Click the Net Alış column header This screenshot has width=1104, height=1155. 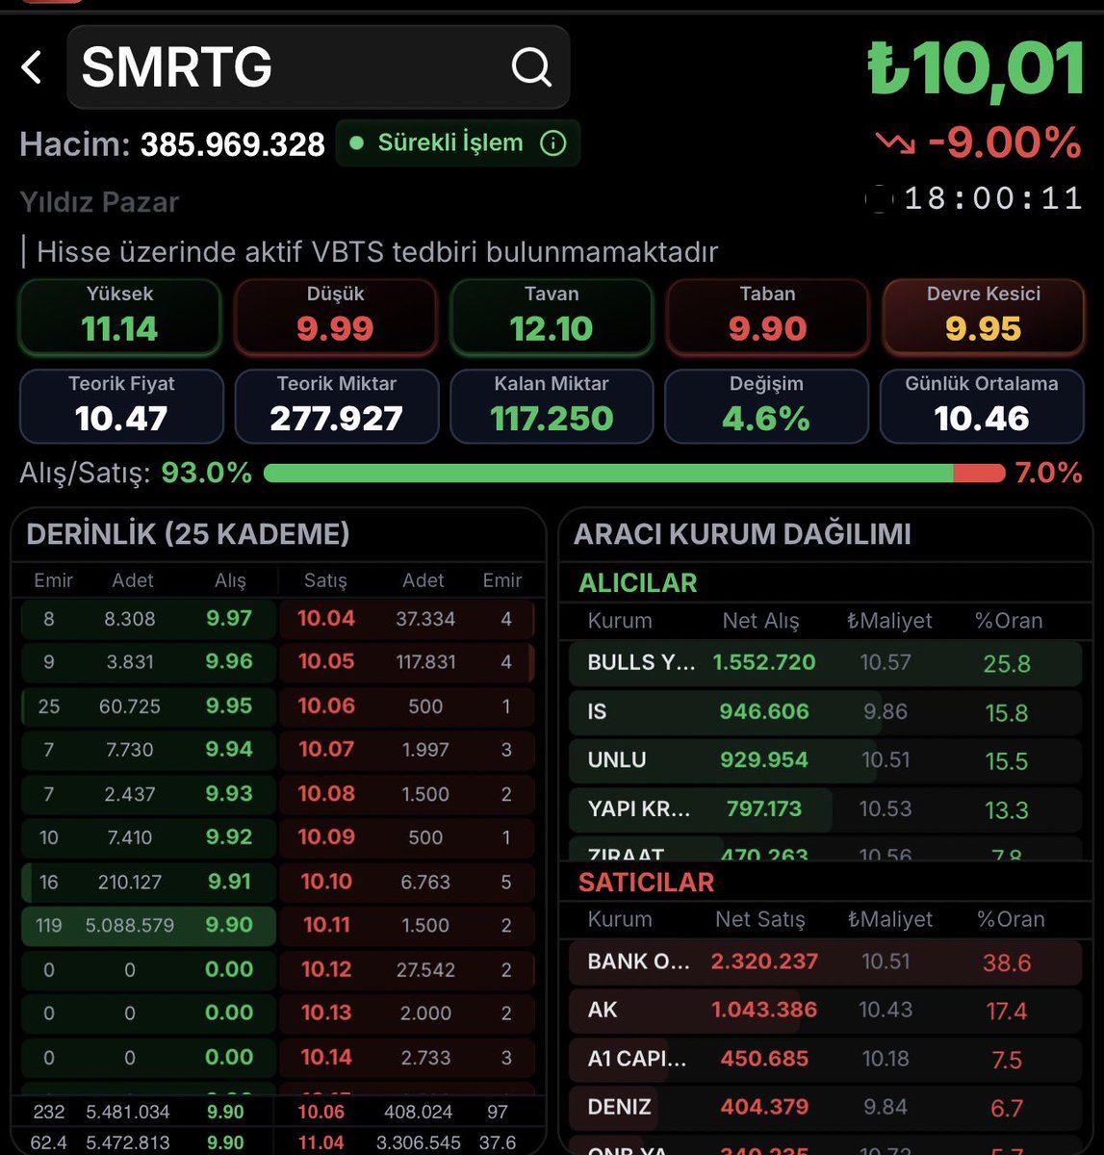point(760,621)
